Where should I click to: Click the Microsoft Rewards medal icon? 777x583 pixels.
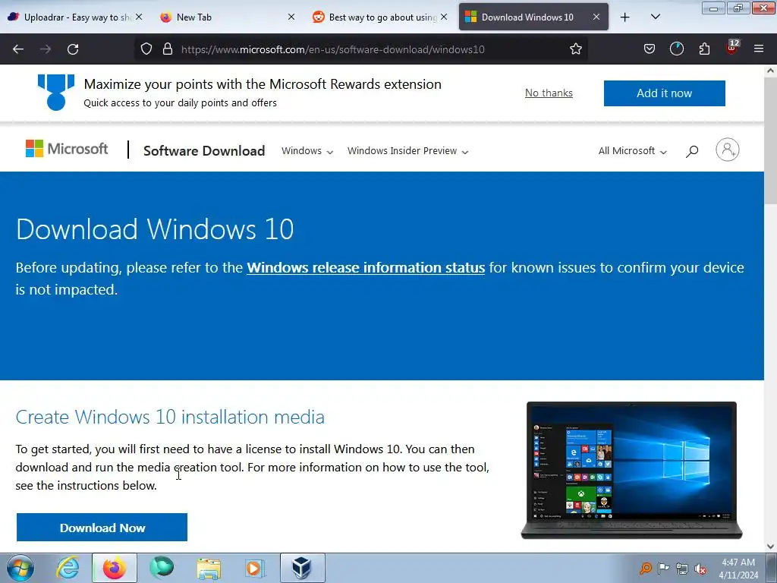(x=56, y=92)
